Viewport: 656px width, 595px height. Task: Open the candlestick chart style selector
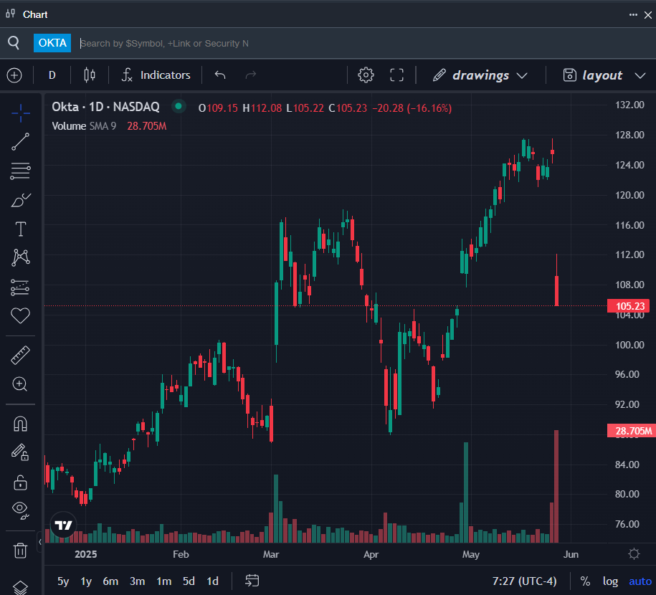point(90,75)
